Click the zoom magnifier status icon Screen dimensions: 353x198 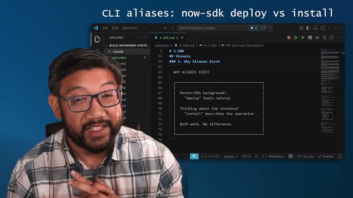tap(194, 156)
